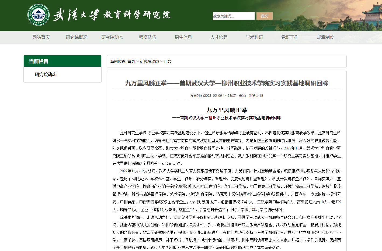Viewport: 382px width, 251px height.
Task: Open the 网站首页 navigation item
Action: [x=41, y=37]
